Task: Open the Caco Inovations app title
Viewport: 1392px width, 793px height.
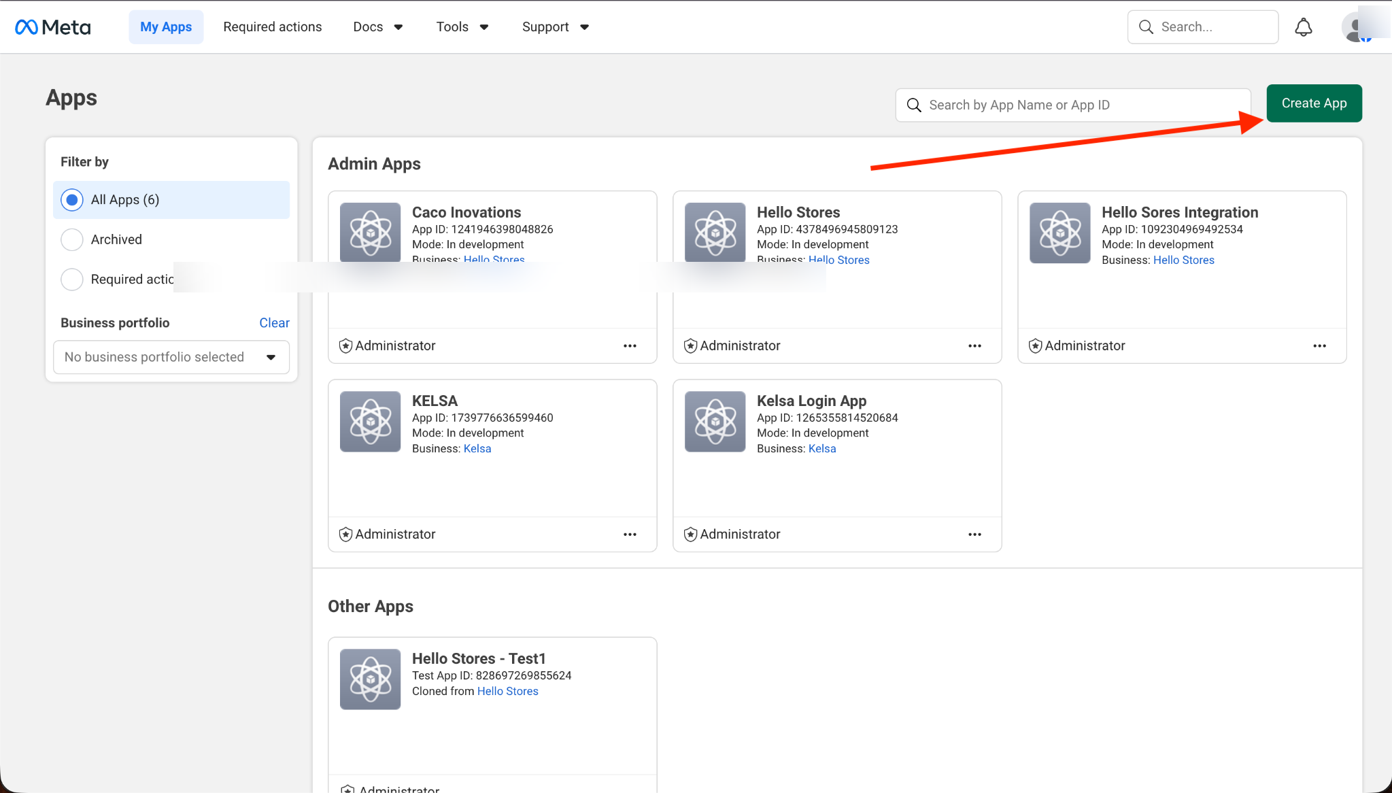Action: click(x=466, y=212)
